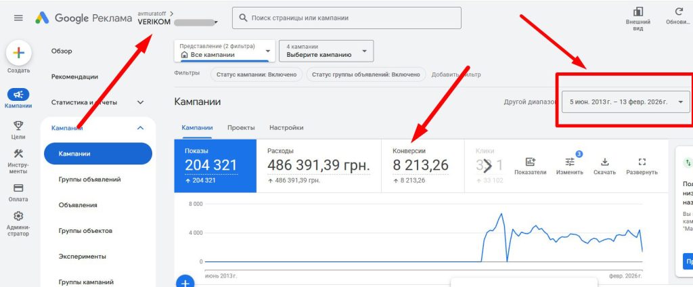The image size is (693, 287).
Task: Open the Все кампании view dropdown
Action: click(225, 51)
